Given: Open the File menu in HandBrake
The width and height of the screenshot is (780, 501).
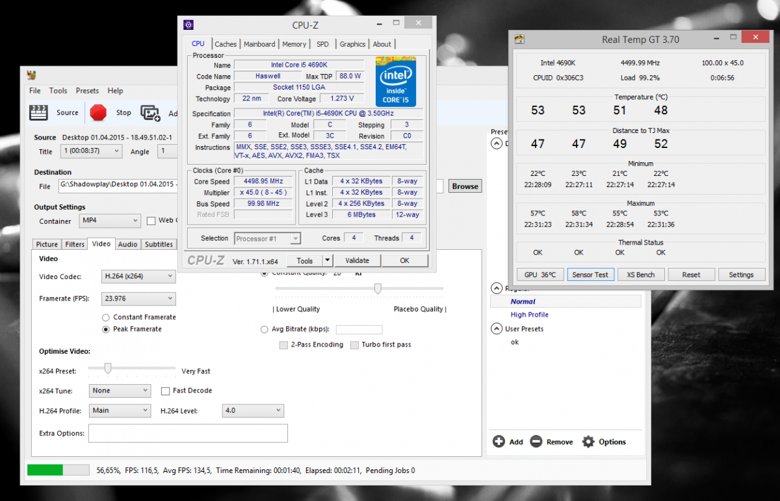Looking at the screenshot, I should click(x=34, y=91).
